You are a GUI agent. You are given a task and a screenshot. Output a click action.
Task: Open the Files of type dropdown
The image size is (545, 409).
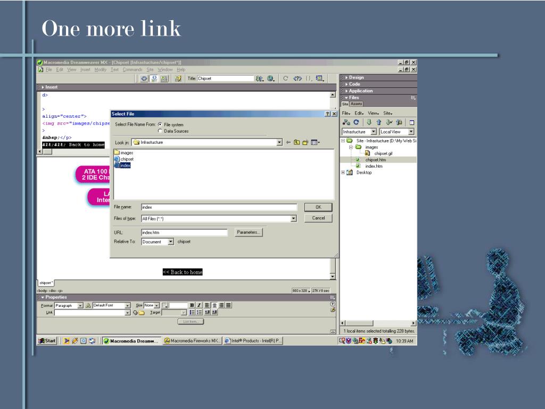[x=294, y=218]
